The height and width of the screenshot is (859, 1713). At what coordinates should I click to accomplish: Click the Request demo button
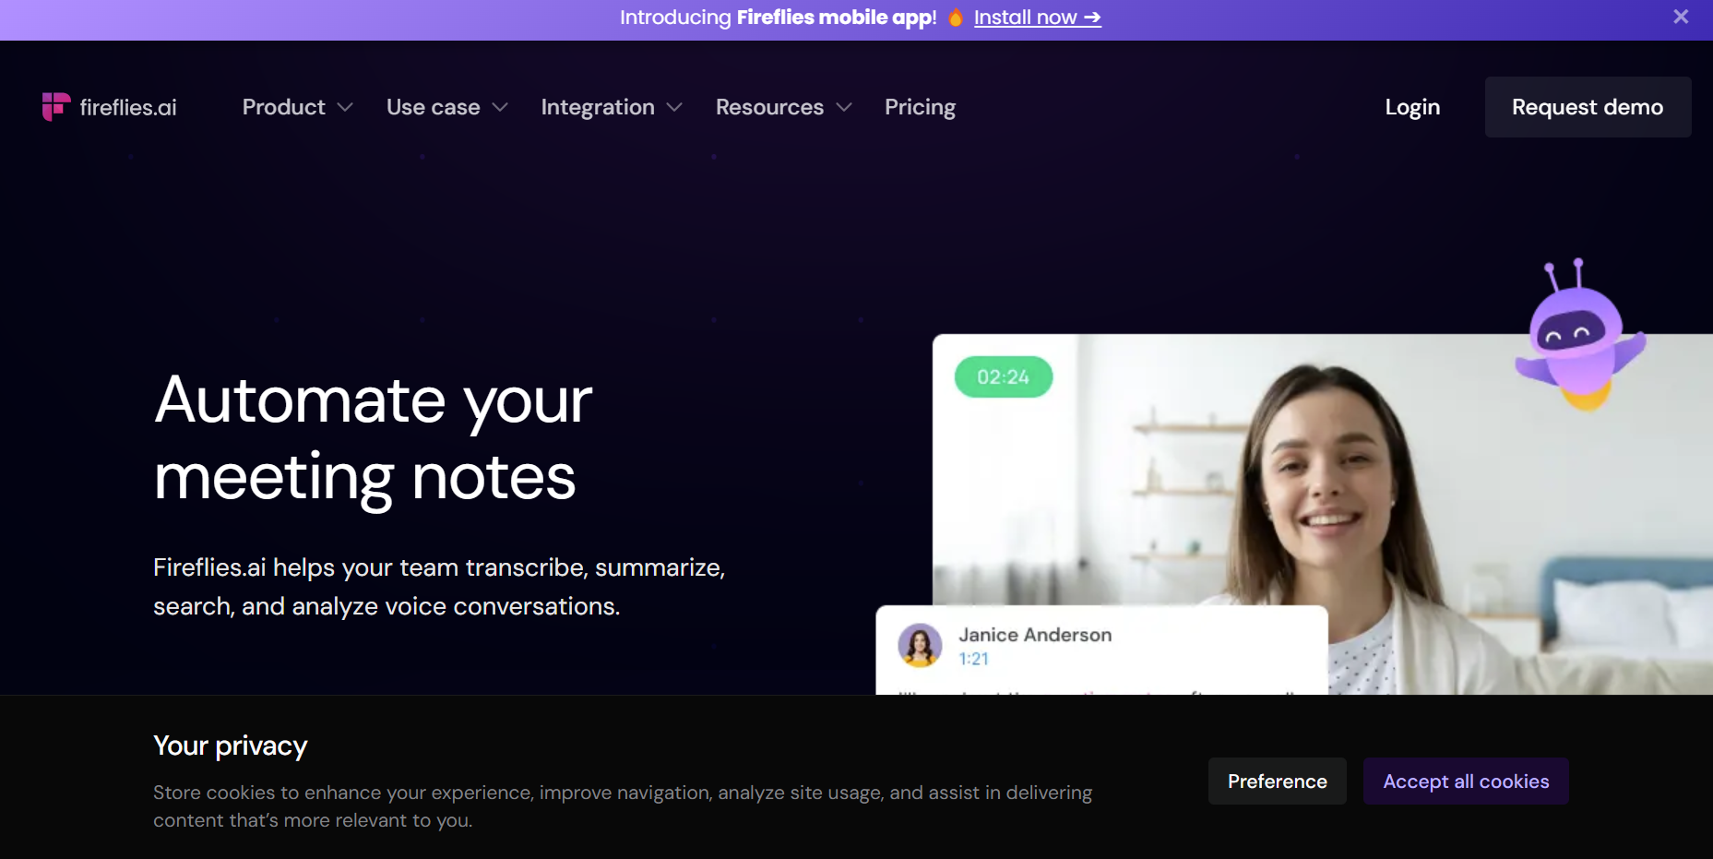click(x=1588, y=107)
